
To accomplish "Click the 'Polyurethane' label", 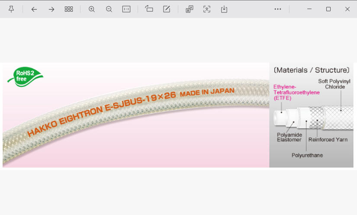I will tap(307, 155).
